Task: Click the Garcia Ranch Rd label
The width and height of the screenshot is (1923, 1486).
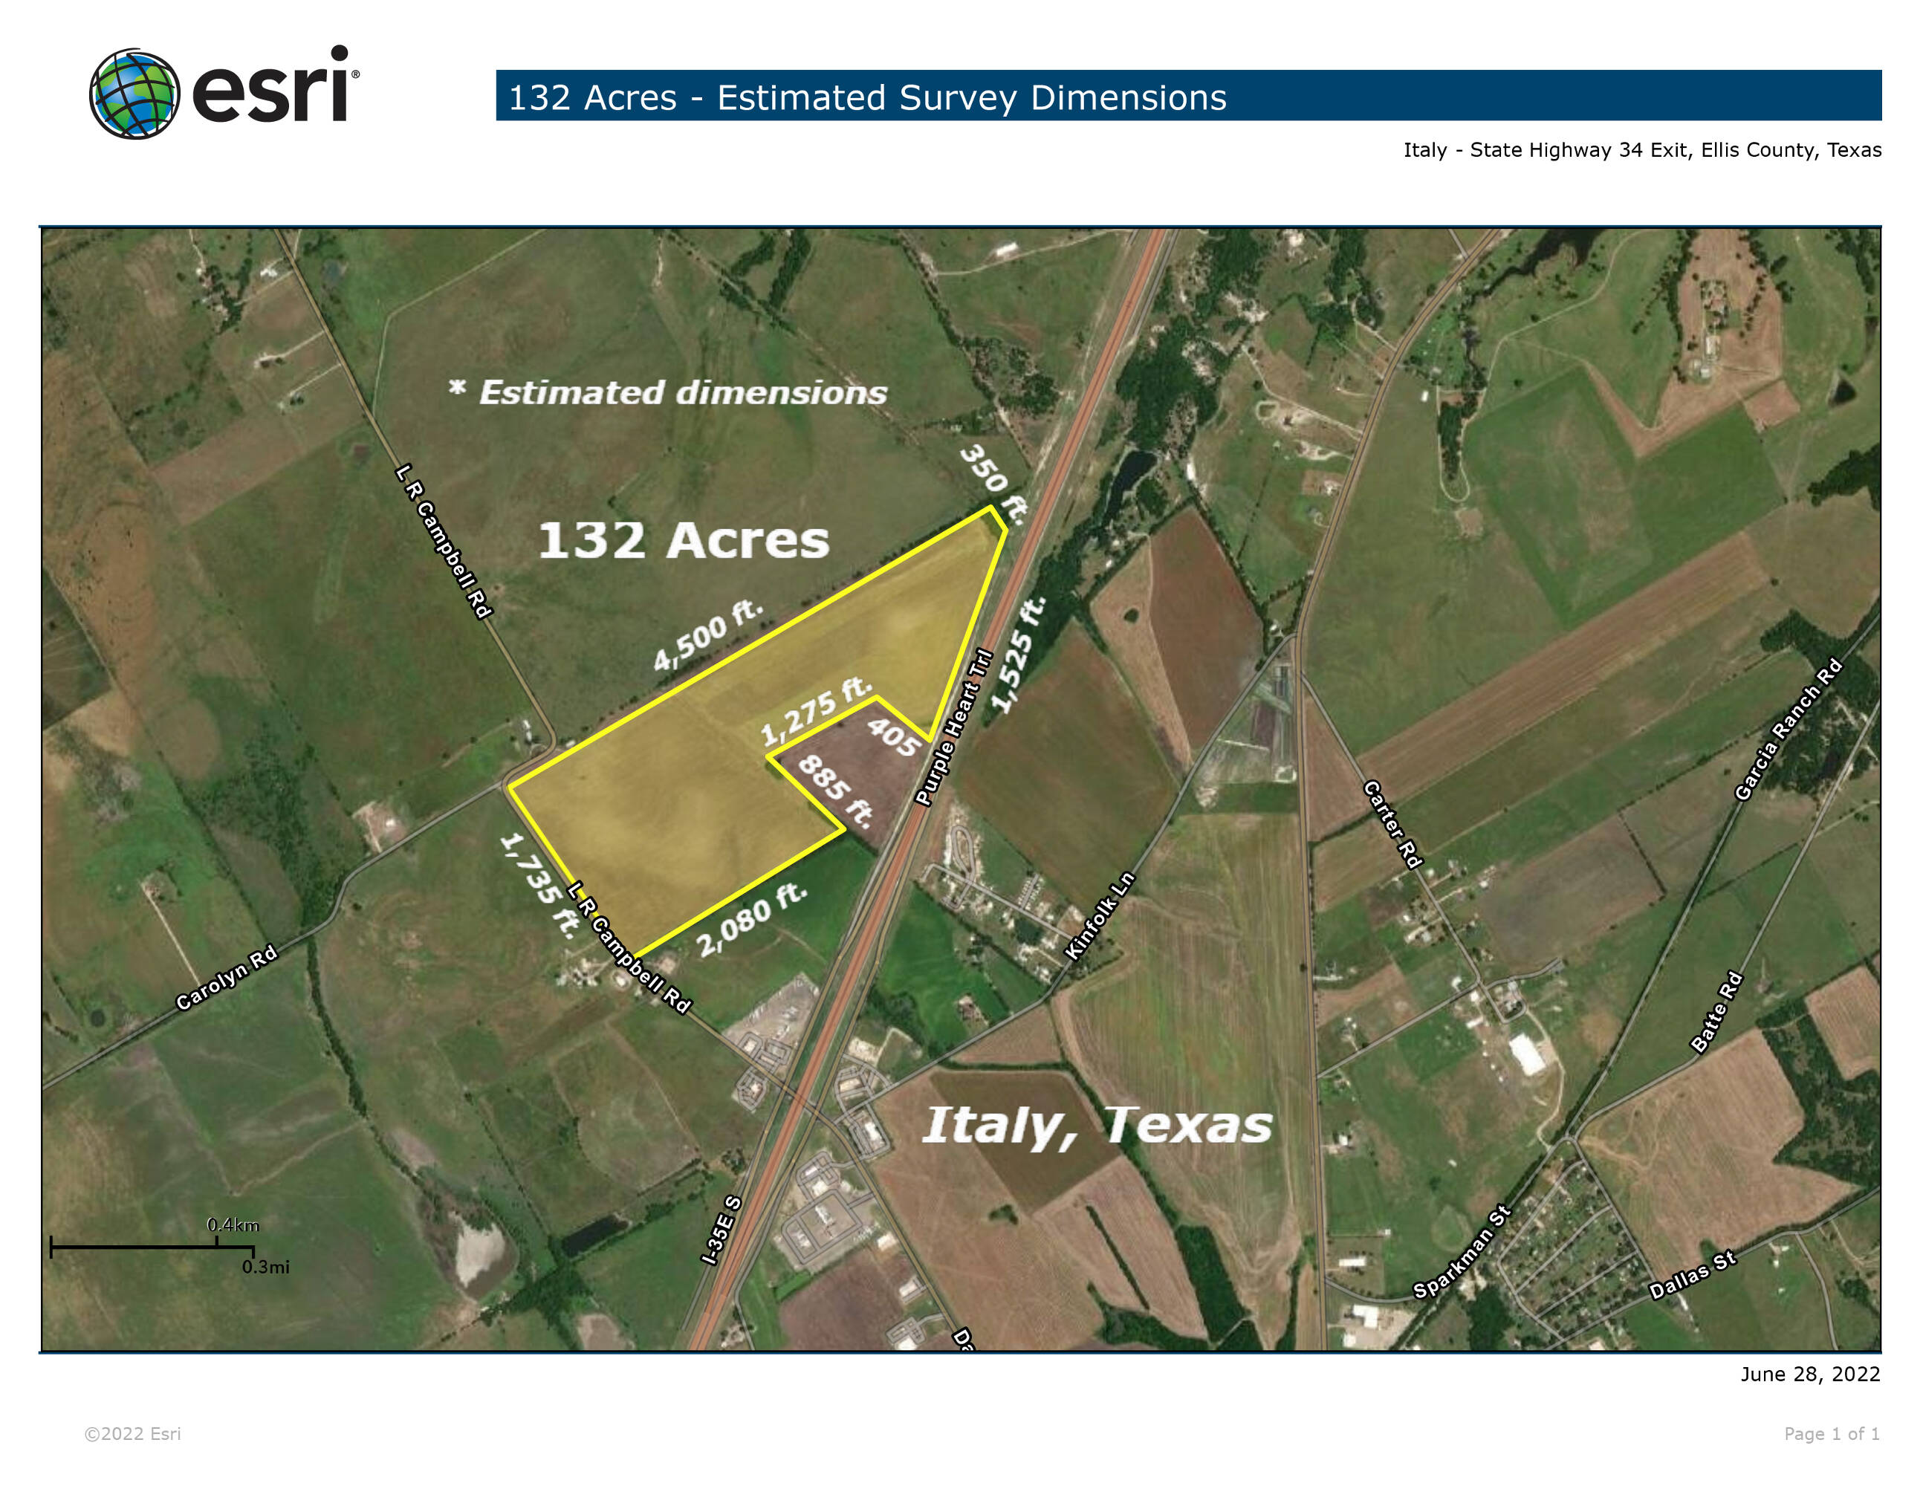Action: [1789, 730]
